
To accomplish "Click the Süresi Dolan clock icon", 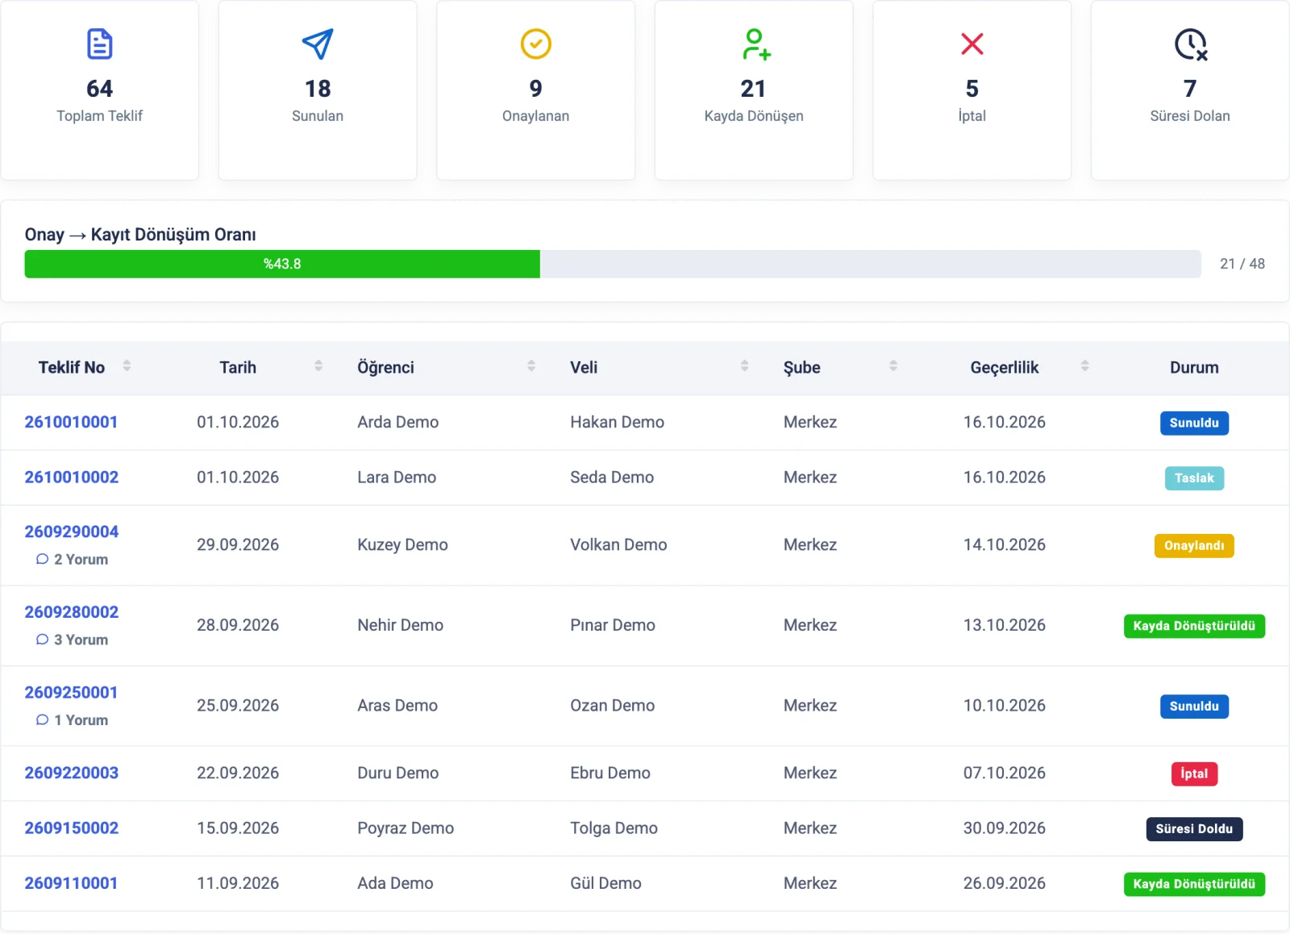I will click(x=1191, y=44).
